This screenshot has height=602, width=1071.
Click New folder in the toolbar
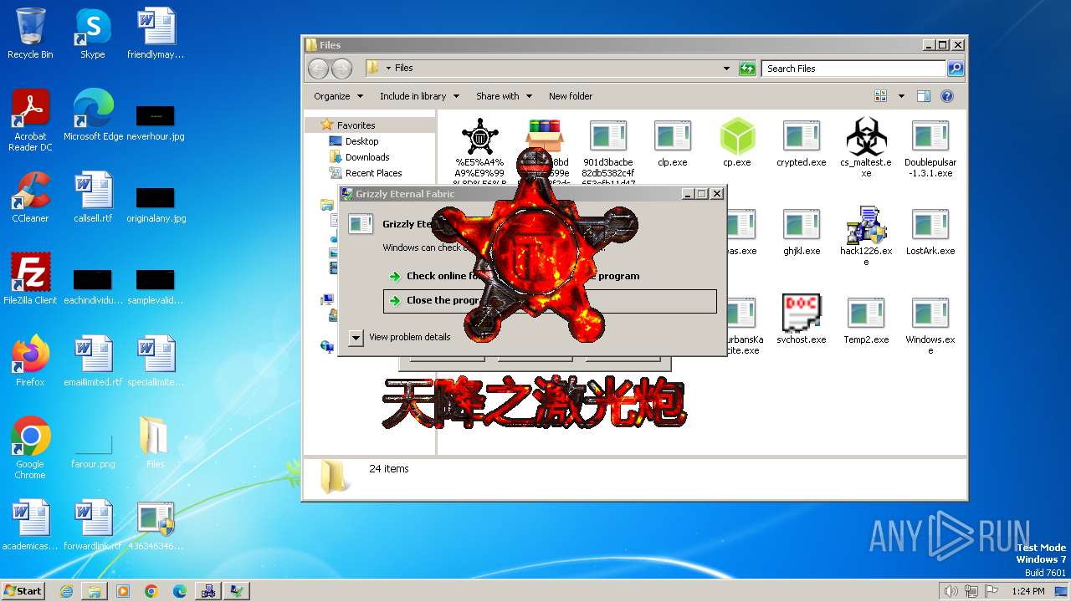(x=571, y=96)
